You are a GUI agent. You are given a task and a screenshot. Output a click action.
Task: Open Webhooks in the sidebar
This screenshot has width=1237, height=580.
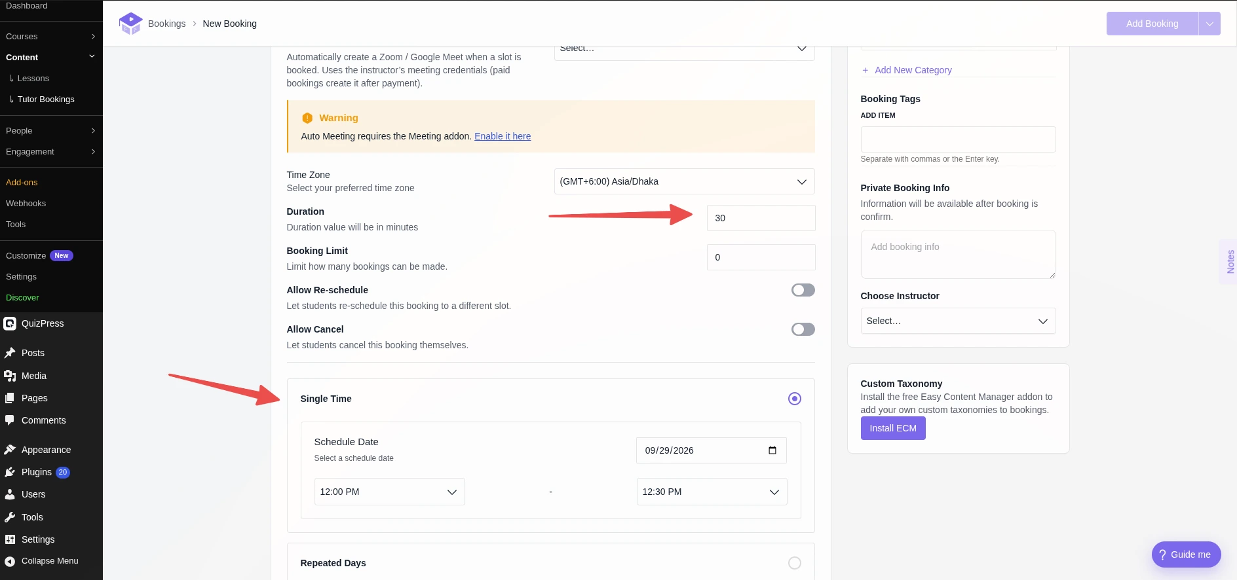[x=26, y=204]
